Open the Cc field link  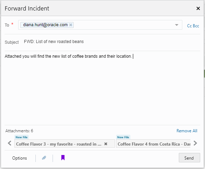pos(189,26)
